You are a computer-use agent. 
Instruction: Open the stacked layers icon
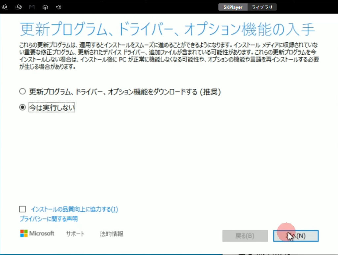(45, 7)
